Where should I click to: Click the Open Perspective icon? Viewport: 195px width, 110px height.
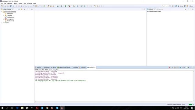[173, 6]
